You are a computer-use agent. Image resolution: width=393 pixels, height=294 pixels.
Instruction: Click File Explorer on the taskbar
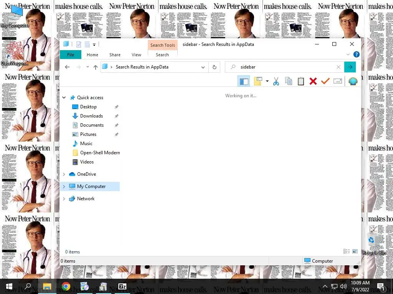(x=47, y=286)
